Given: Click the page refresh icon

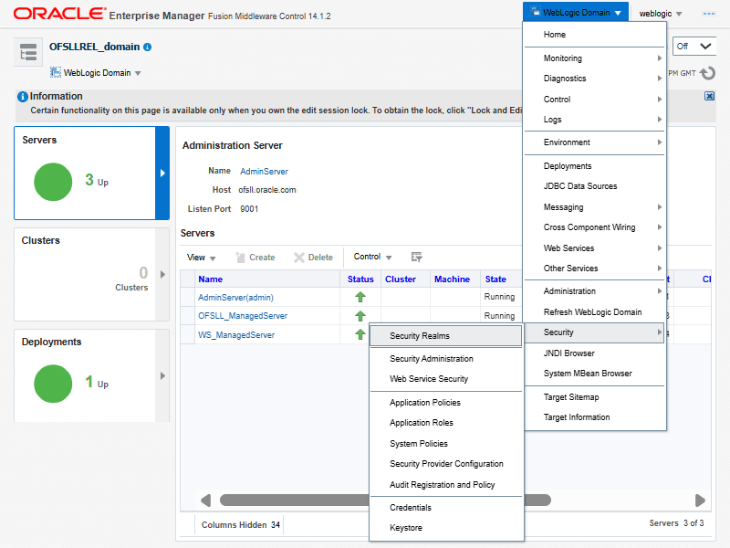Looking at the screenshot, I should (707, 73).
